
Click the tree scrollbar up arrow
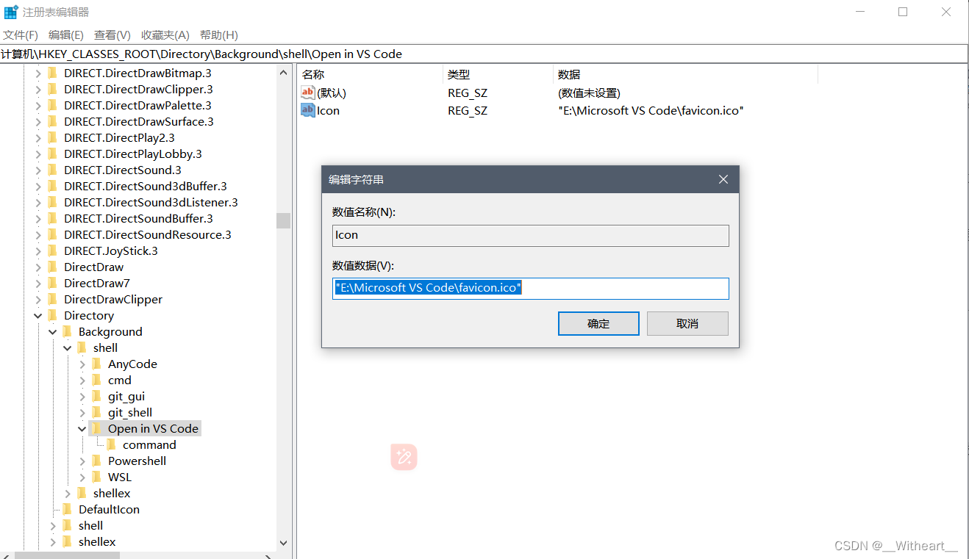284,72
